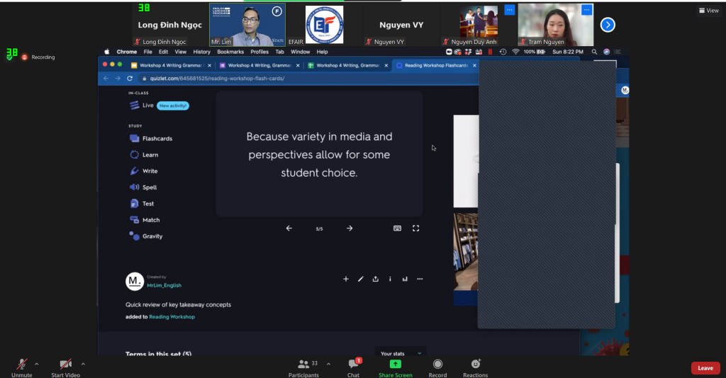Select Mr. Lim's video thumbnail
This screenshot has height=378, width=726.
point(247,25)
